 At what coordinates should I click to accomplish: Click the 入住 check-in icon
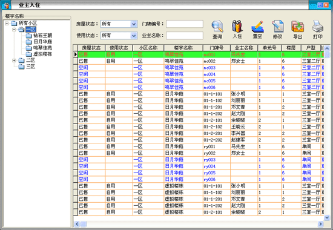point(237,27)
